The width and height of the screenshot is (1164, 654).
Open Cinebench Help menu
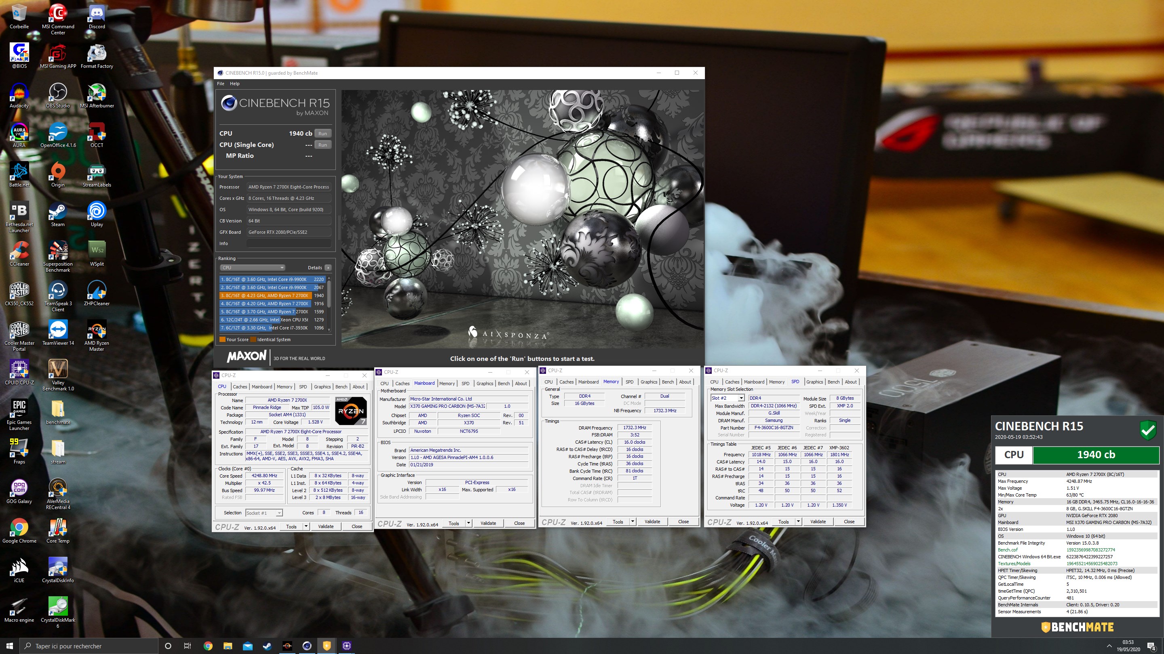coord(234,84)
